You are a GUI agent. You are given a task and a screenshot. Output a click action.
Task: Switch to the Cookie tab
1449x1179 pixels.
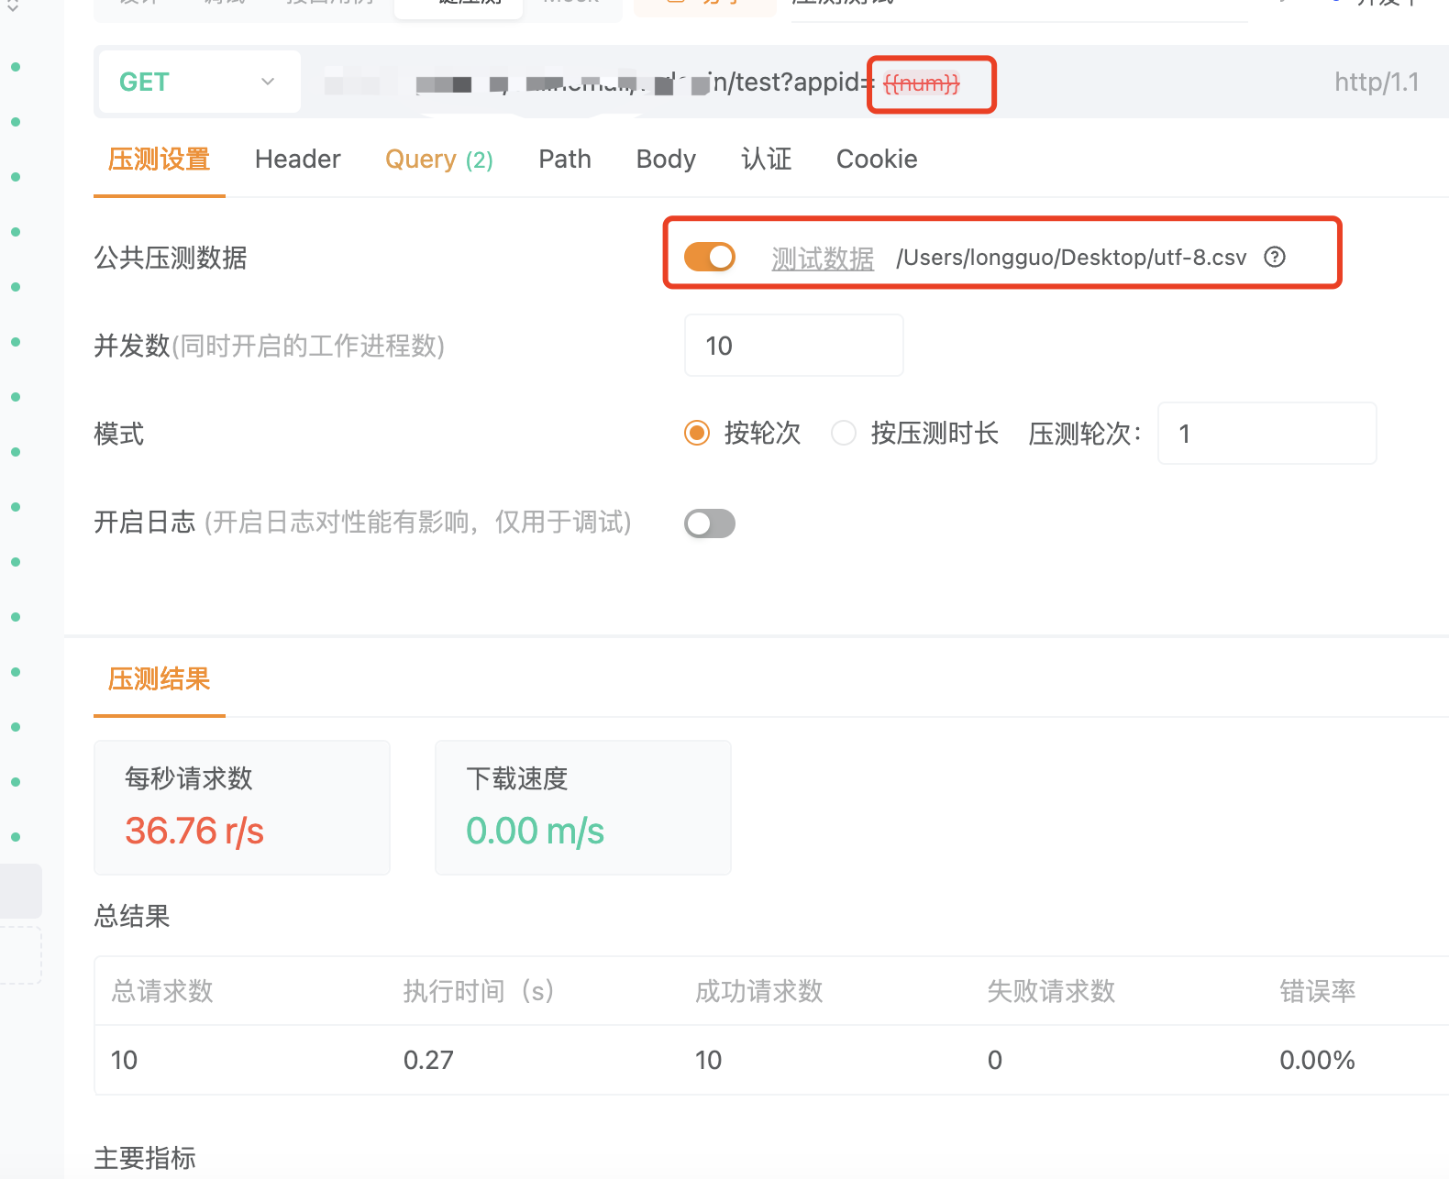click(877, 160)
